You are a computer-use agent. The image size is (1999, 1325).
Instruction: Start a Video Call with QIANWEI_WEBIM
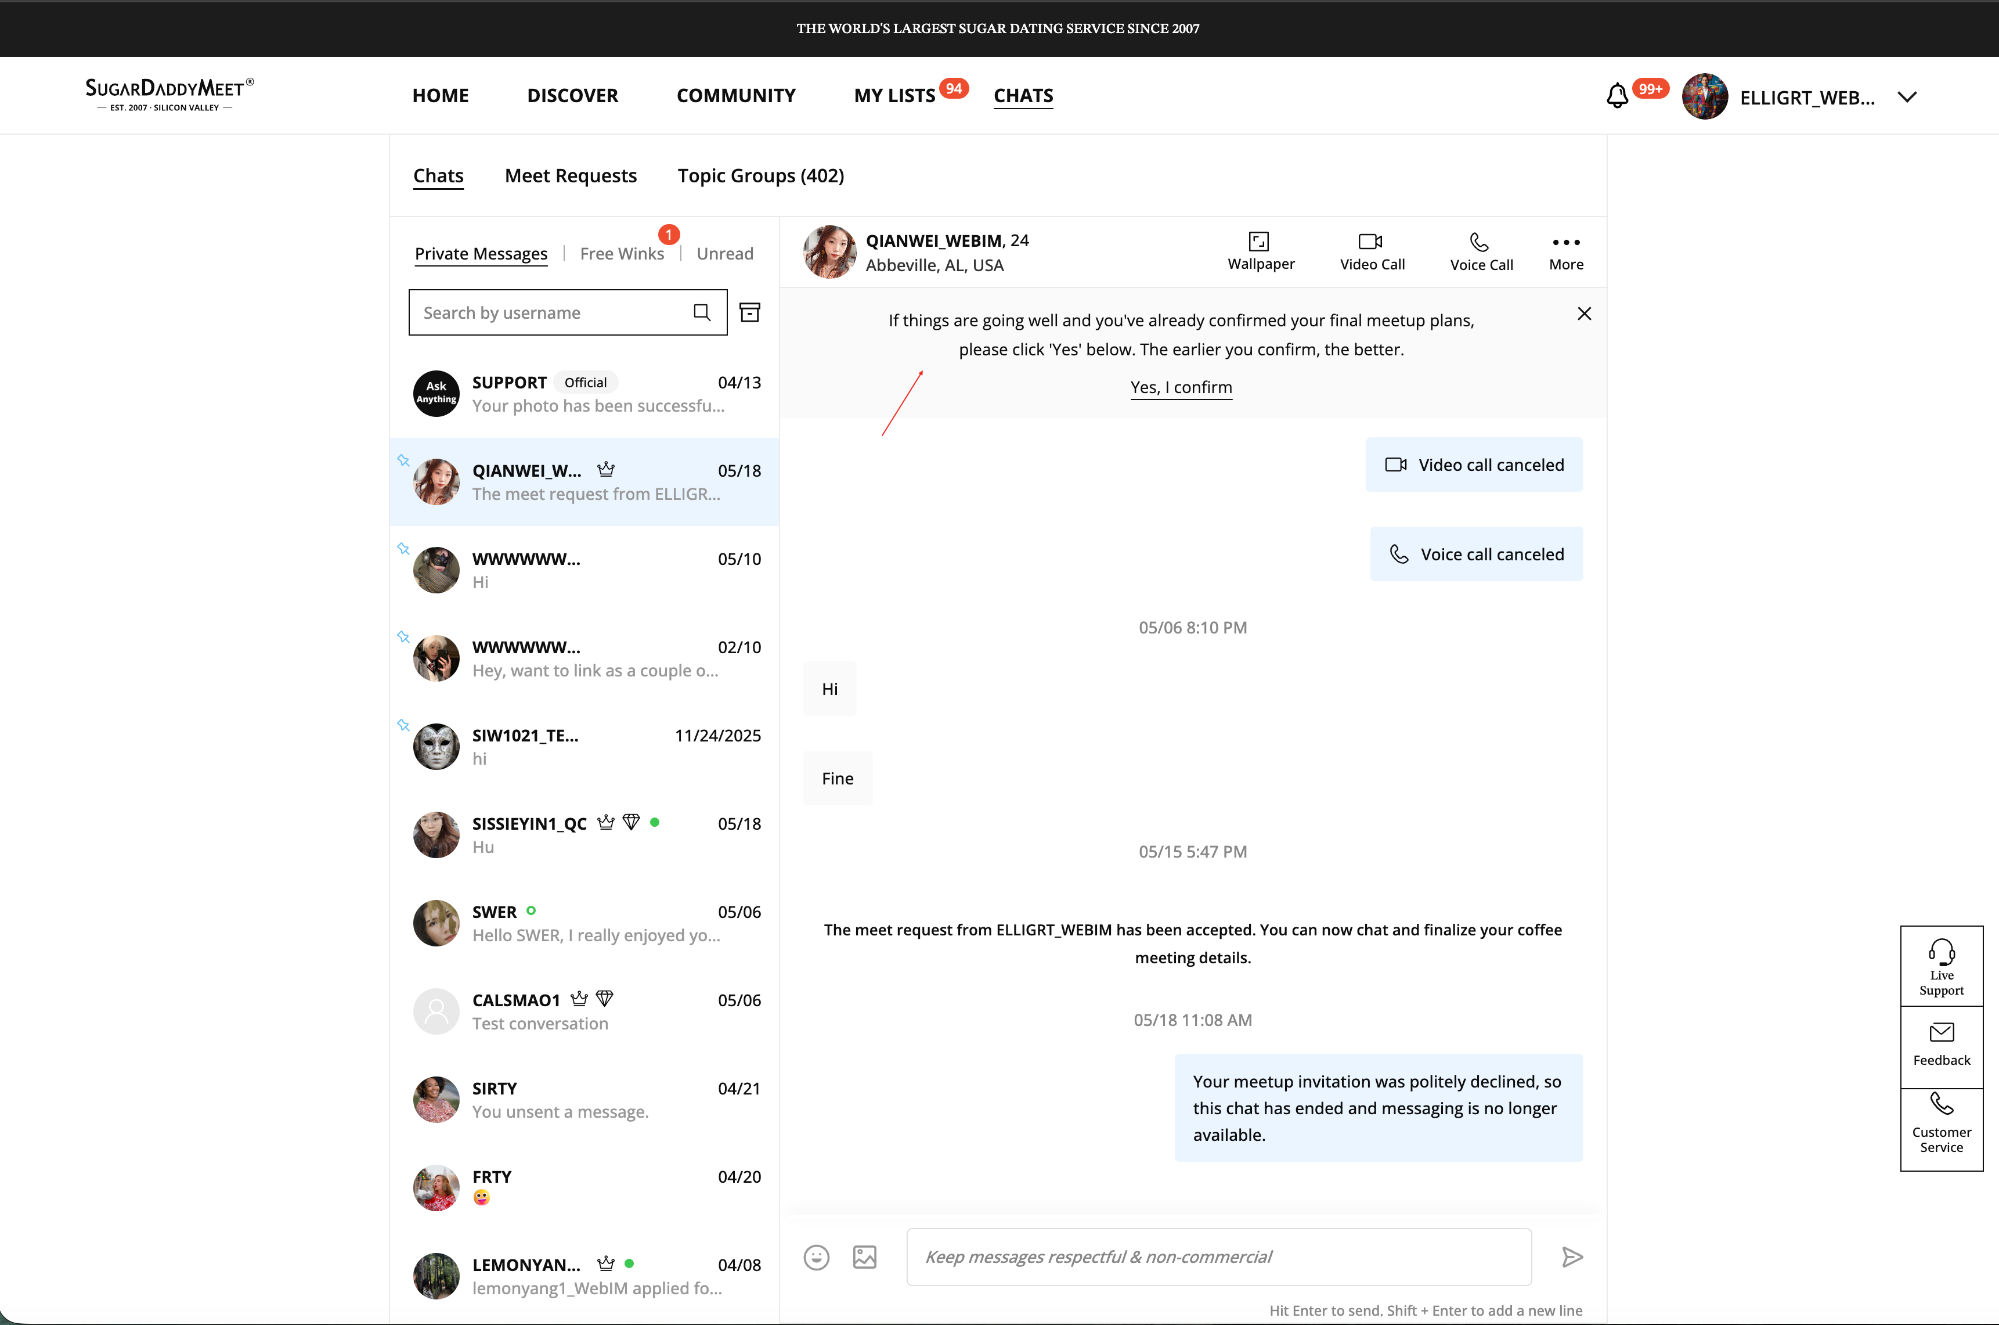1370,242
